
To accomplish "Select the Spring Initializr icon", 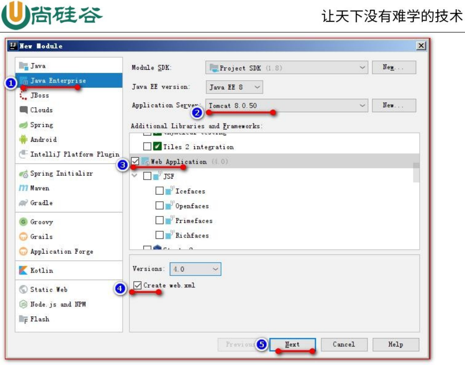I will click(24, 174).
